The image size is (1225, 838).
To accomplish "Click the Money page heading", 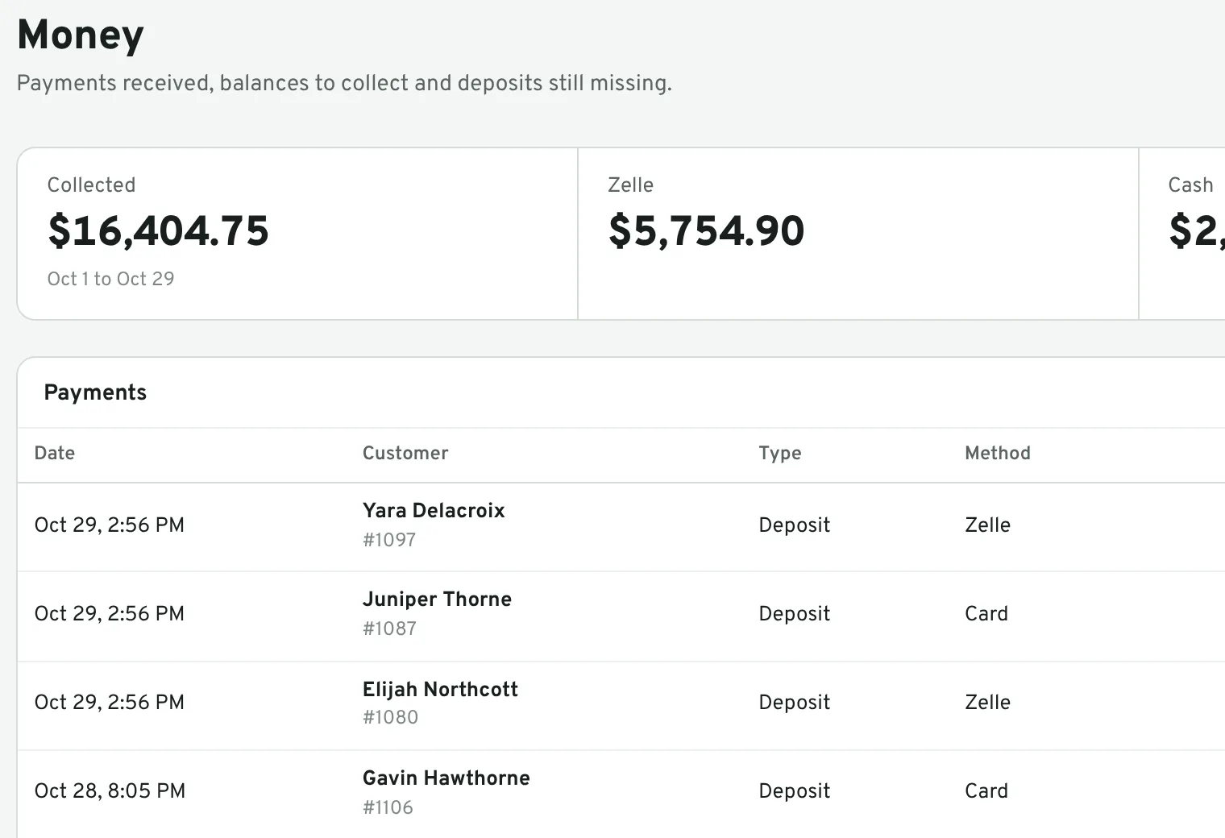I will pos(81,35).
